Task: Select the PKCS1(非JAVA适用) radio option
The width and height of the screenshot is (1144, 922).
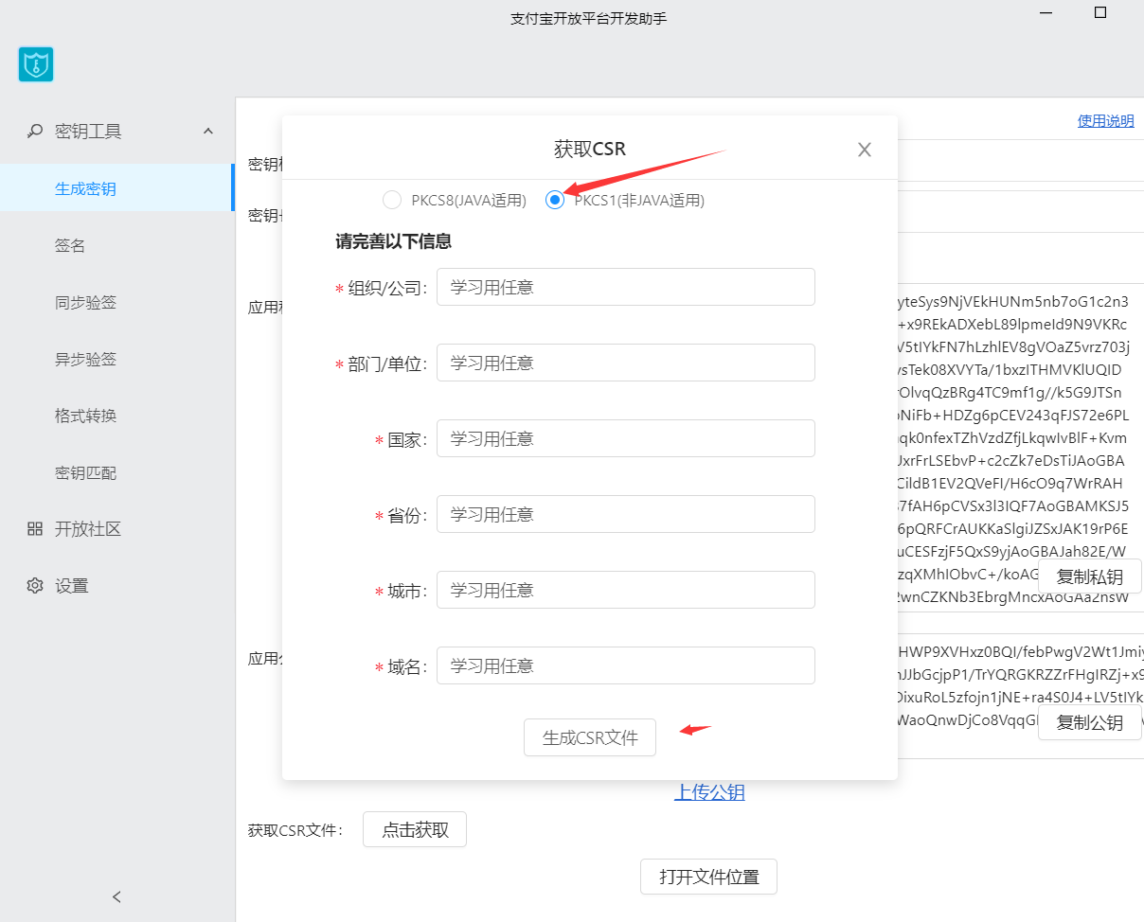Action: click(x=555, y=200)
